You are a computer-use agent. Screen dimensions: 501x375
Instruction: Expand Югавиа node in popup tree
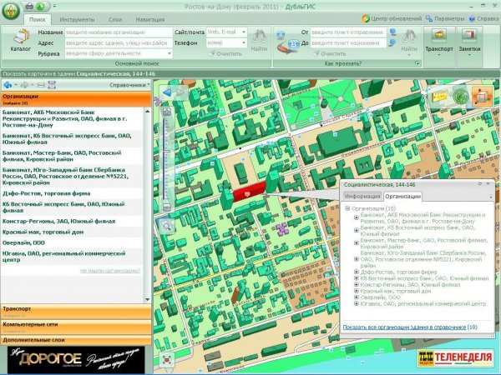coord(357,303)
